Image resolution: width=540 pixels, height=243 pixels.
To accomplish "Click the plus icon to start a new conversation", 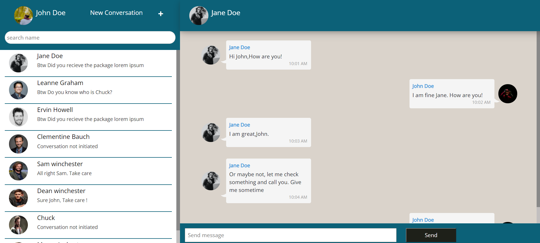I will (161, 14).
